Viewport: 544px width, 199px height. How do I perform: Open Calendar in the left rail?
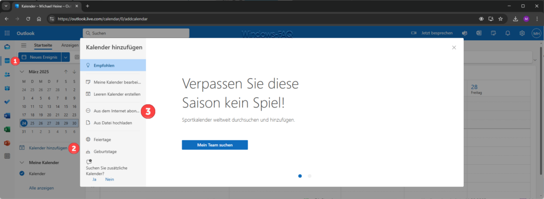click(x=7, y=61)
